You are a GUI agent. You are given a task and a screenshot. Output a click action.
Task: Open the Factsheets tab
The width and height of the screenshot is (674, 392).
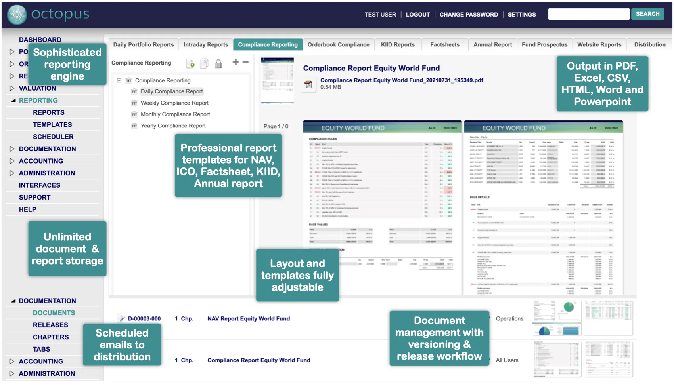[444, 44]
